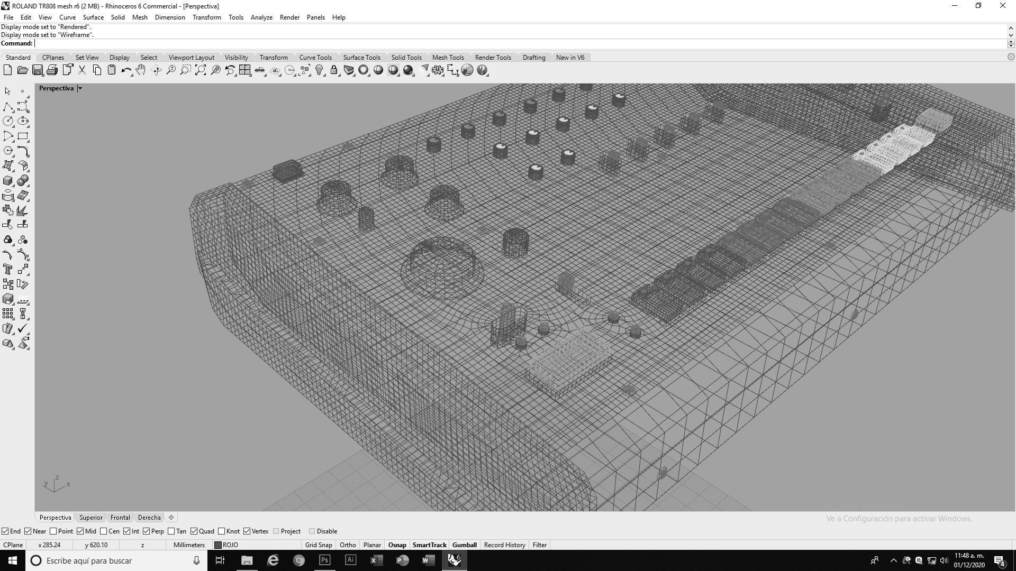Image resolution: width=1016 pixels, height=571 pixels.
Task: Select the Box solid tool in the left toolbar
Action: (x=8, y=181)
